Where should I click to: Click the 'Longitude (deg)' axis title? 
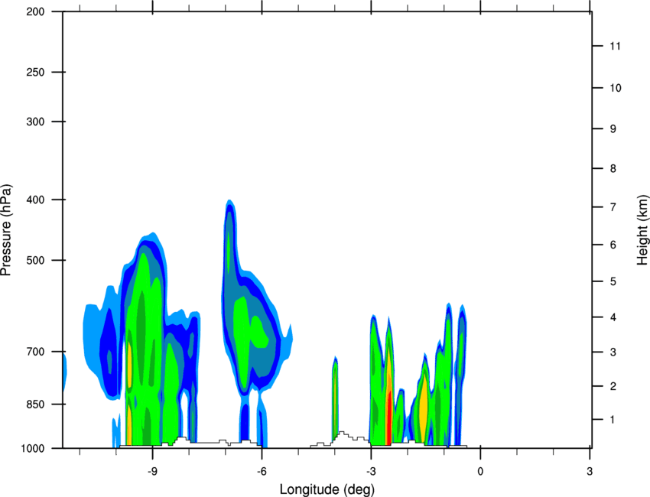[327, 489]
